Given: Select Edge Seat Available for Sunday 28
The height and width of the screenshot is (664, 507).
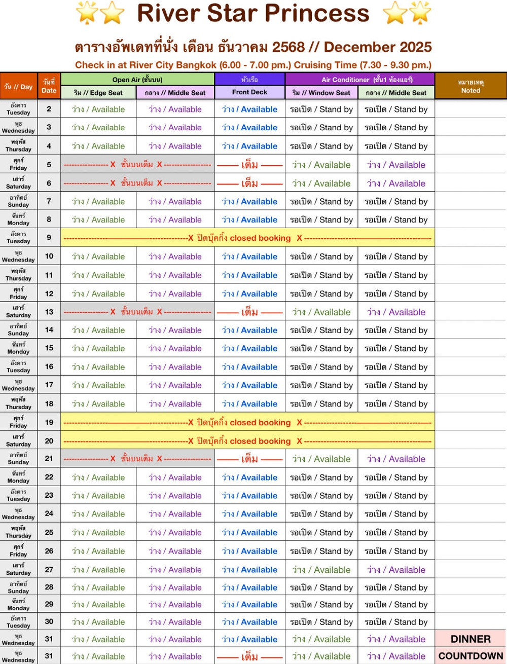Looking at the screenshot, I should (x=98, y=587).
